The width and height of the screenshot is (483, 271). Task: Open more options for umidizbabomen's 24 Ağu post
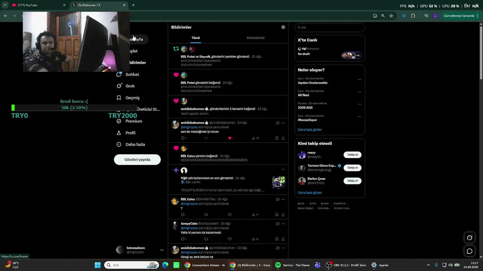click(x=283, y=123)
